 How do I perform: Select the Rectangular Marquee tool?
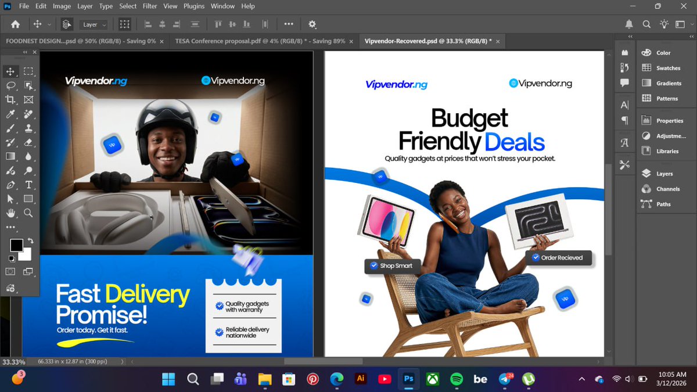(28, 71)
